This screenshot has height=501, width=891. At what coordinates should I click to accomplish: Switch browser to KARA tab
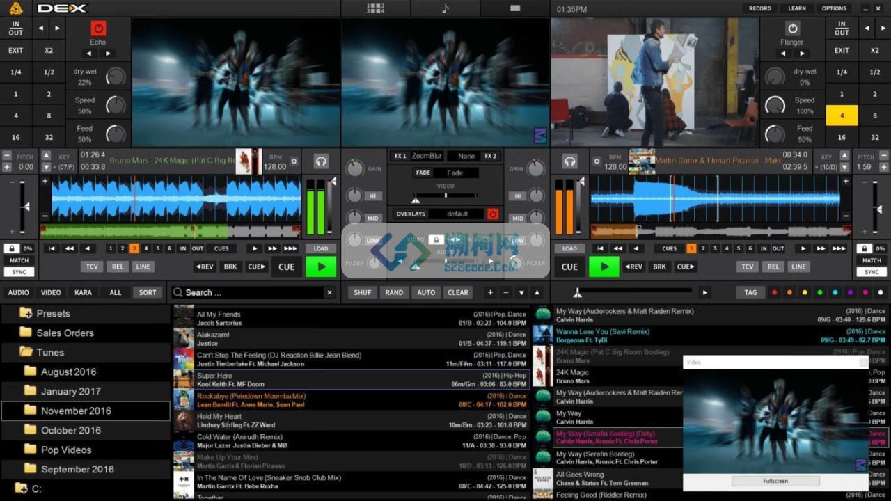click(83, 292)
